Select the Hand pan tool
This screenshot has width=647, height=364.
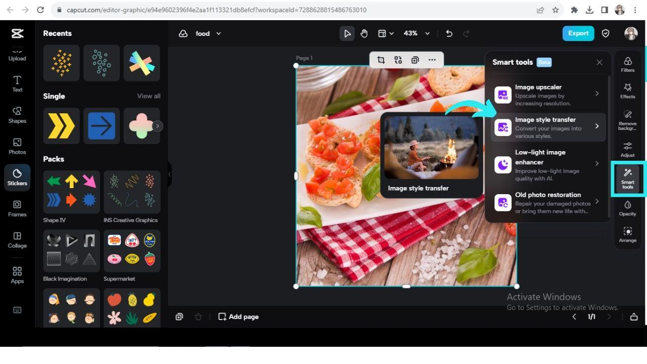pos(363,33)
